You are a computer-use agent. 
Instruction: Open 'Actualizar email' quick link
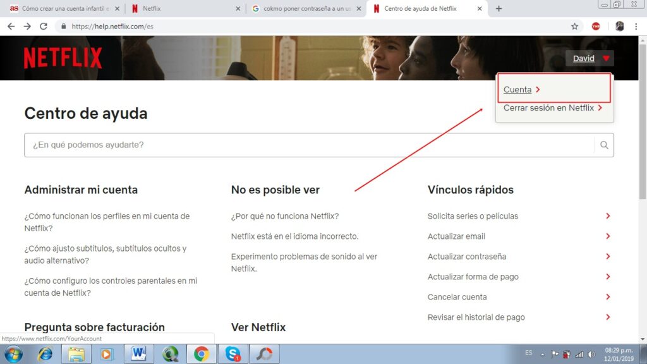[456, 236]
